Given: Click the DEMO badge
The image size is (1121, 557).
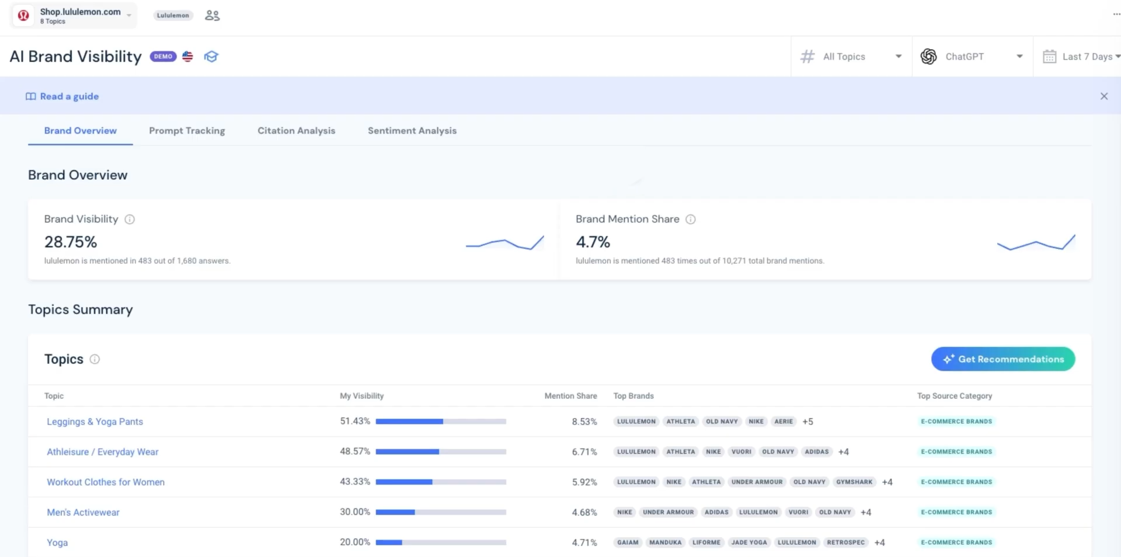Looking at the screenshot, I should tap(163, 57).
